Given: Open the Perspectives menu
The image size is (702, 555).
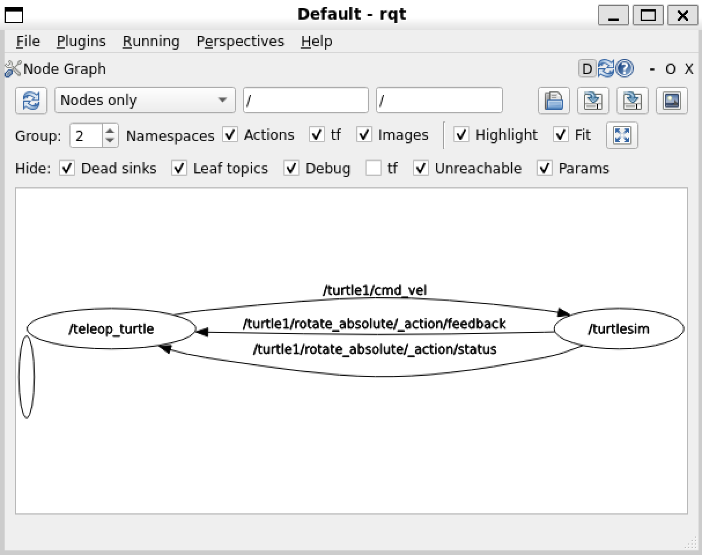Looking at the screenshot, I should click(240, 41).
